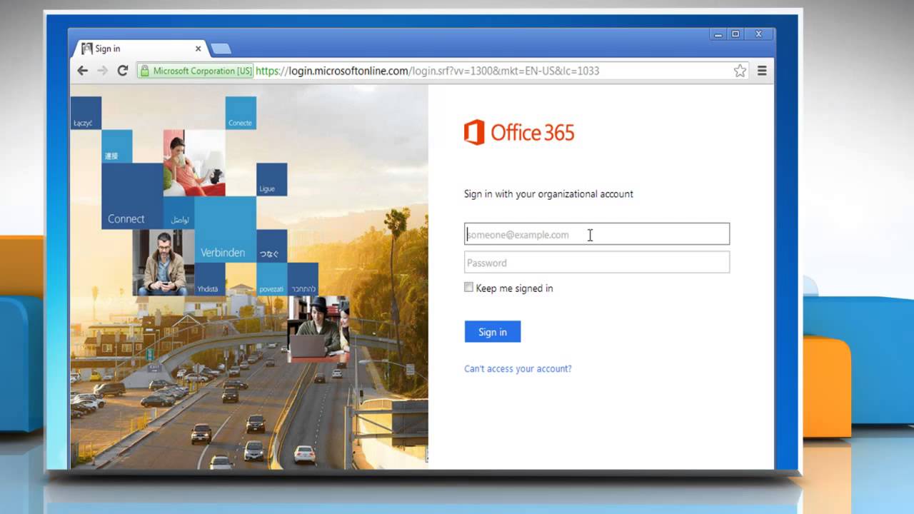
Task: Click the blue Sign in button
Action: [x=493, y=331]
